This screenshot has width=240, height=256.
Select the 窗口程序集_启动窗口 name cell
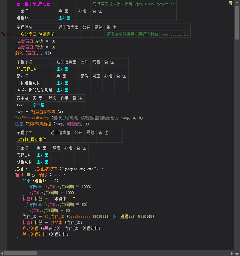pos(36,4)
